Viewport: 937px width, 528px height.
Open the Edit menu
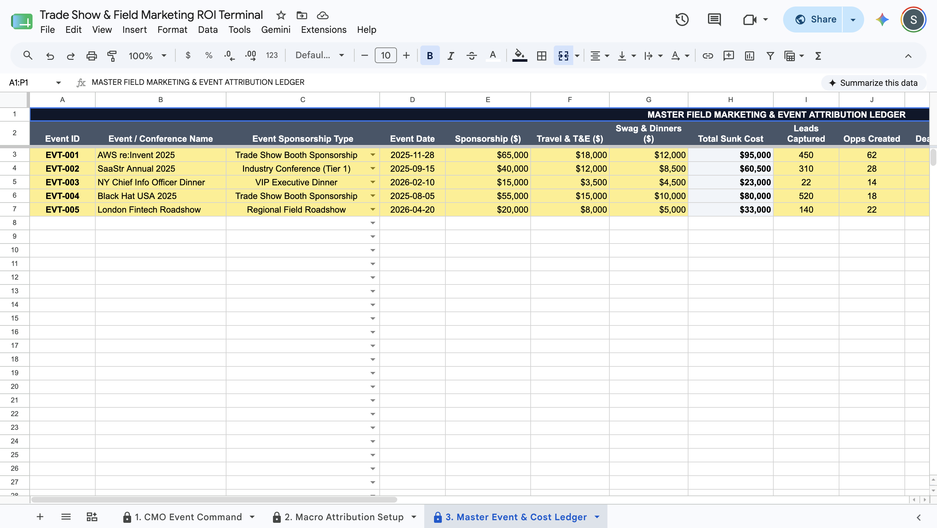[73, 30]
